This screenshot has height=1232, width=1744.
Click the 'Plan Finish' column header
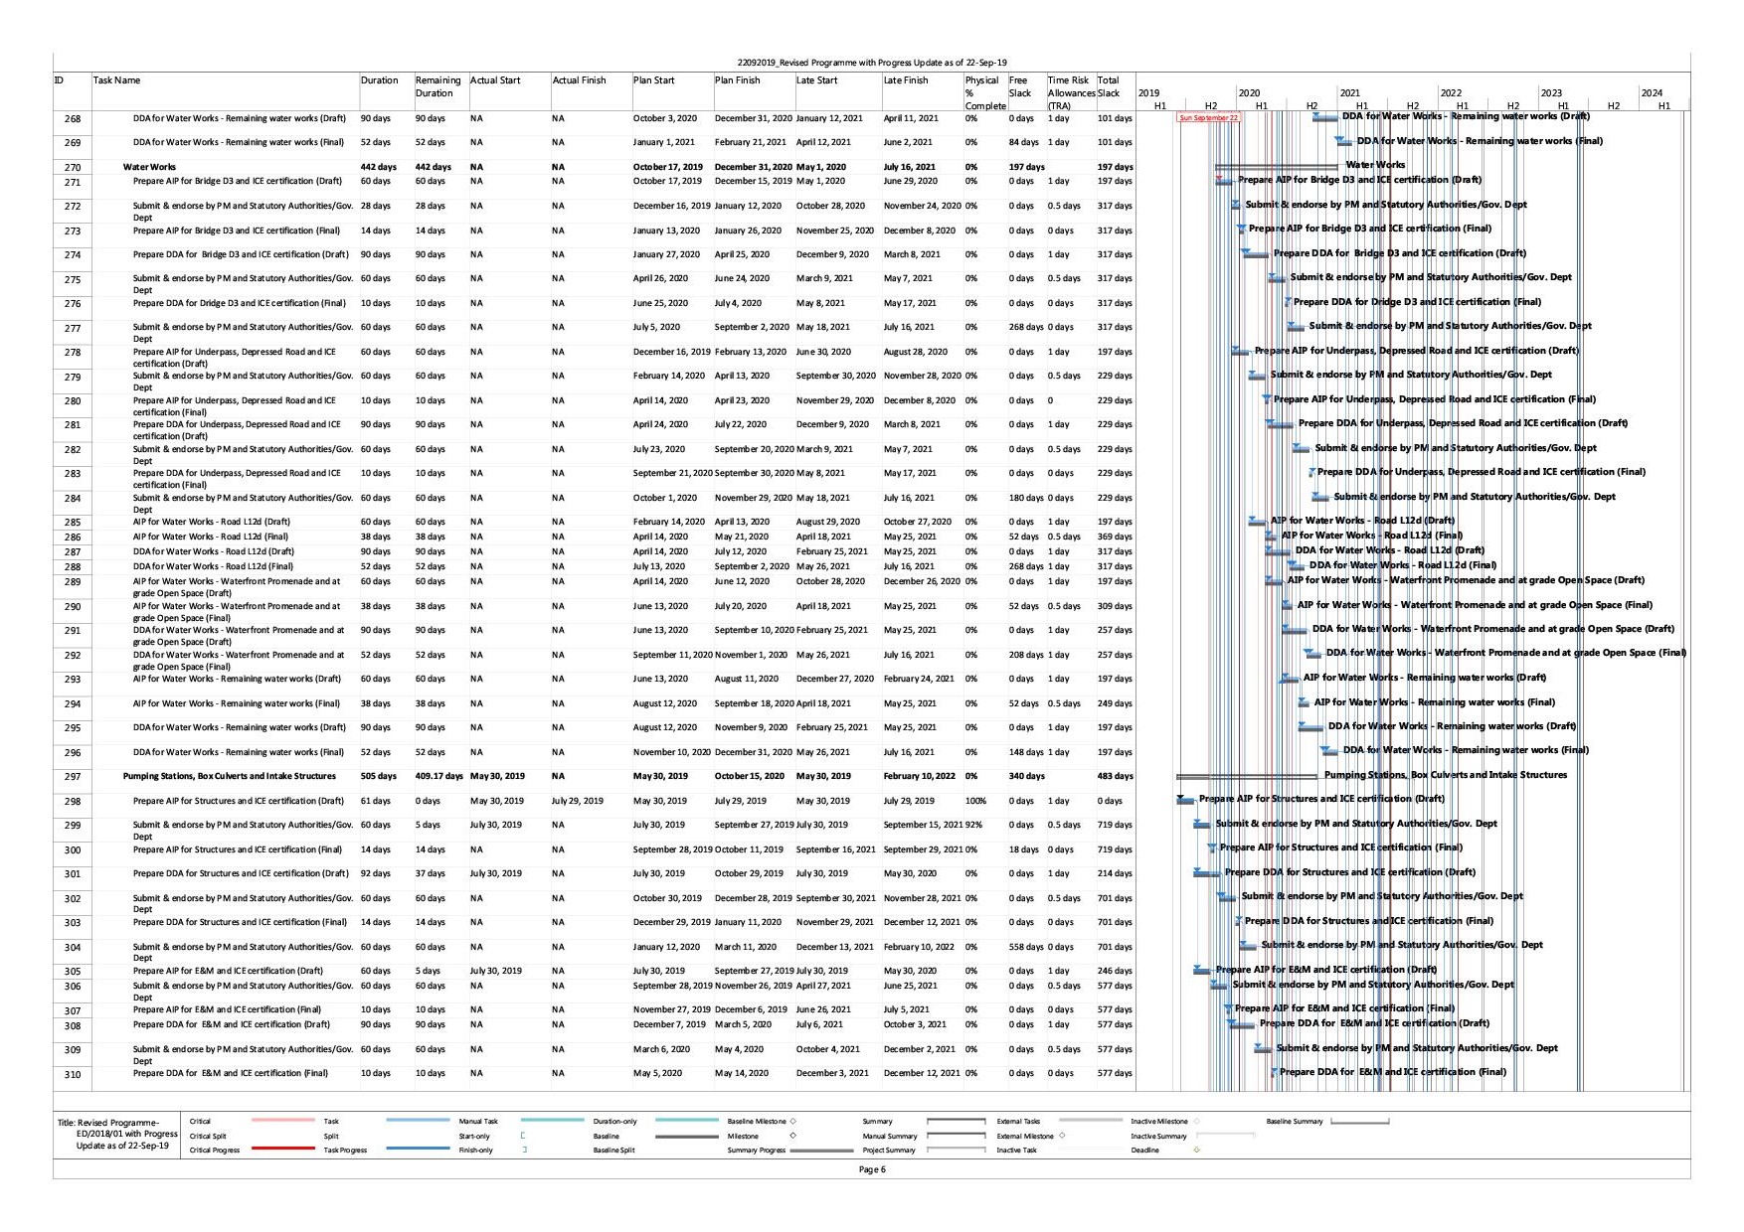click(737, 80)
